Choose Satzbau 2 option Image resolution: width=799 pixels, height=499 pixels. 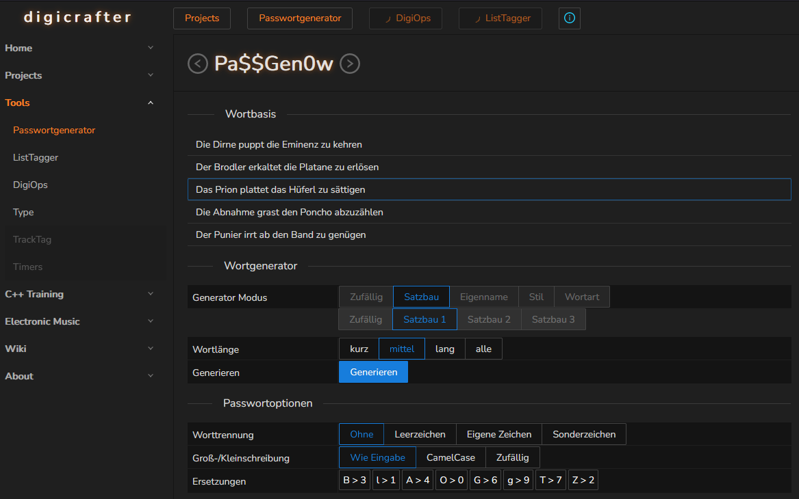coord(489,319)
